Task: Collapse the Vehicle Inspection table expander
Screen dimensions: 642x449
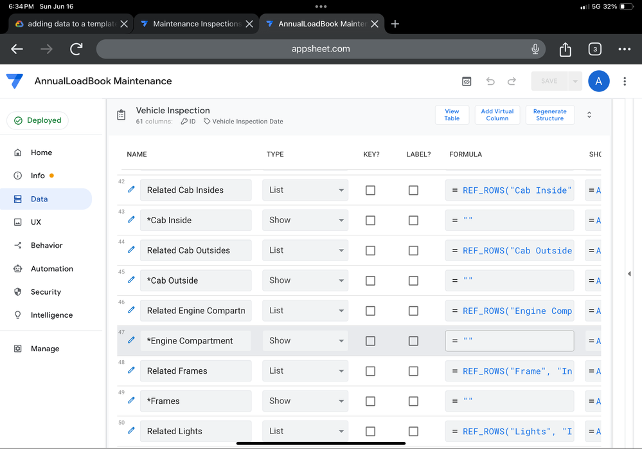Action: pos(589,115)
